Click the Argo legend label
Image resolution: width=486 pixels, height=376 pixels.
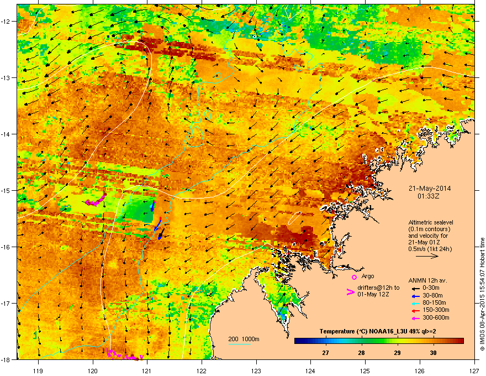(x=368, y=276)
